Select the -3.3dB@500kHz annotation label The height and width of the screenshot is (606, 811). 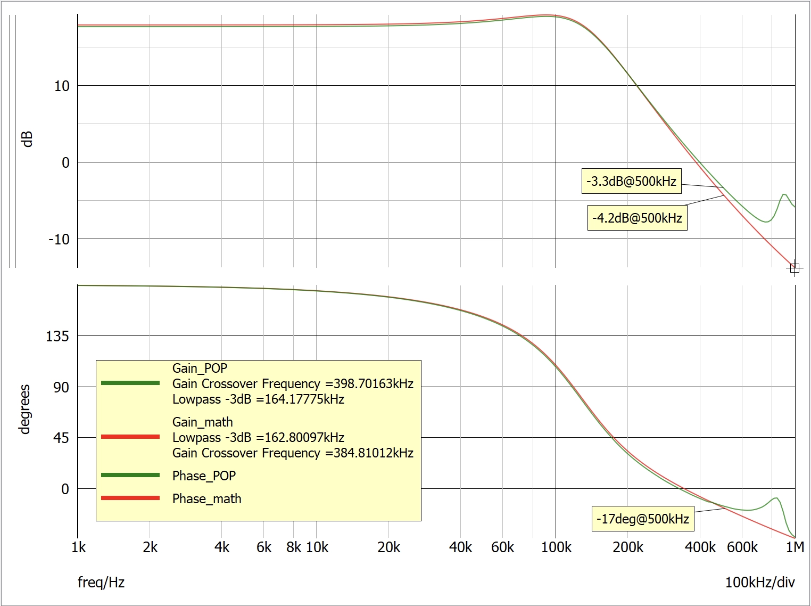[x=631, y=181]
